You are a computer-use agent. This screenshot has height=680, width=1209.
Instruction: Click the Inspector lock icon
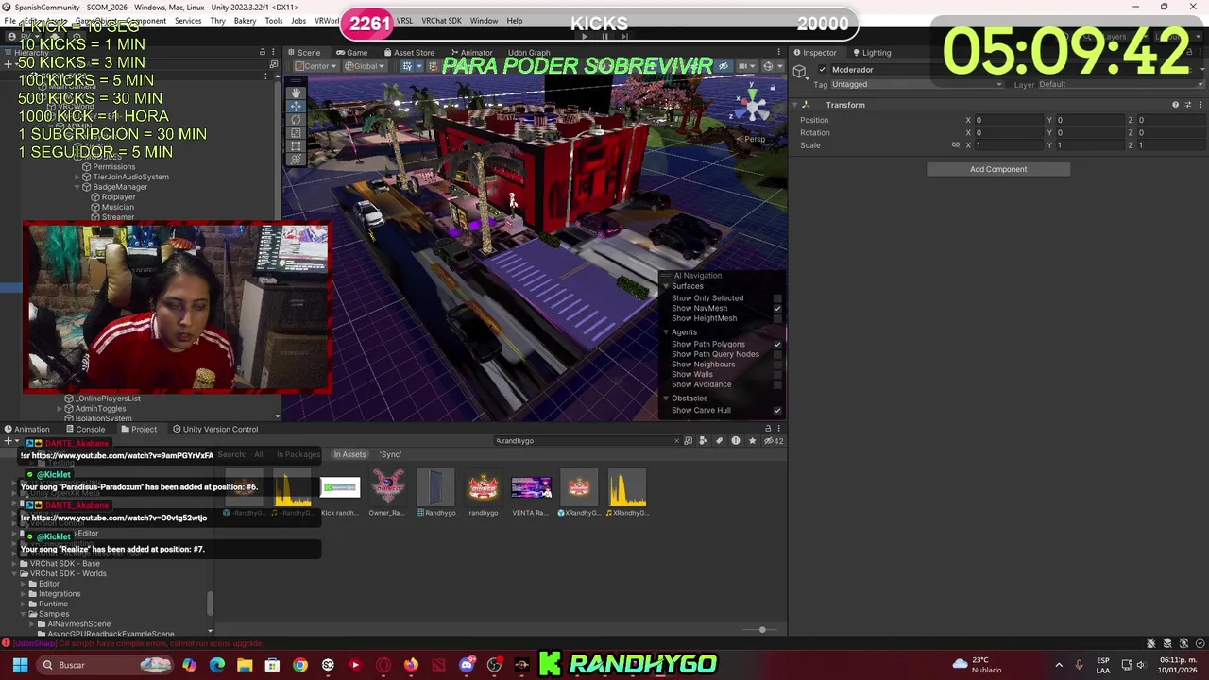[x=1188, y=53]
